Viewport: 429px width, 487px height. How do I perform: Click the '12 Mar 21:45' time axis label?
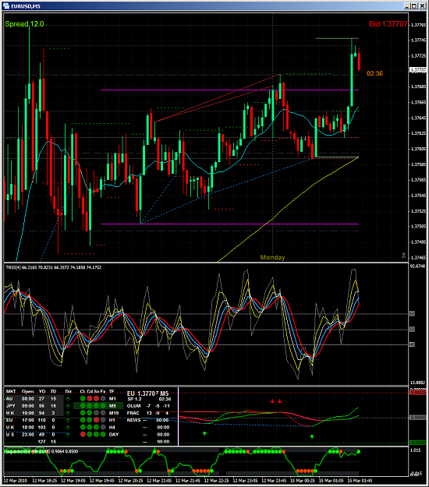pyautogui.click(x=188, y=481)
